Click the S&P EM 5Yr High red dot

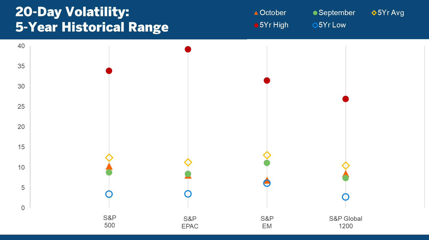267,81
